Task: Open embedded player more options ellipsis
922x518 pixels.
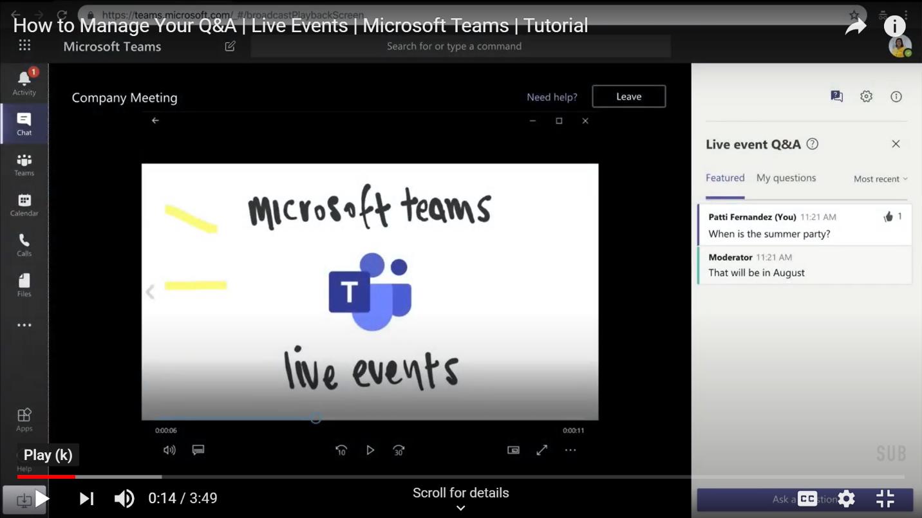Action: (x=570, y=450)
